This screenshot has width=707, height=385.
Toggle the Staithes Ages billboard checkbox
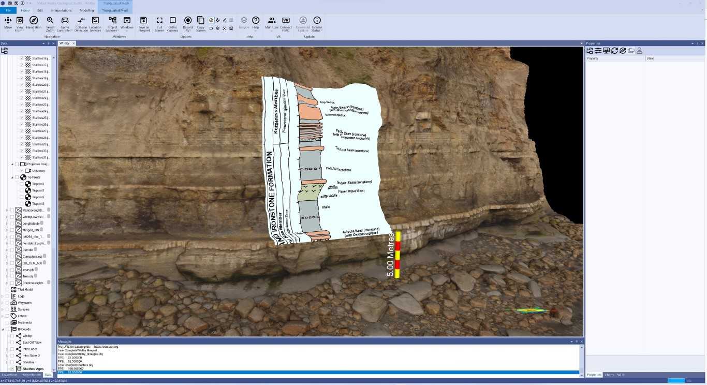12,368
